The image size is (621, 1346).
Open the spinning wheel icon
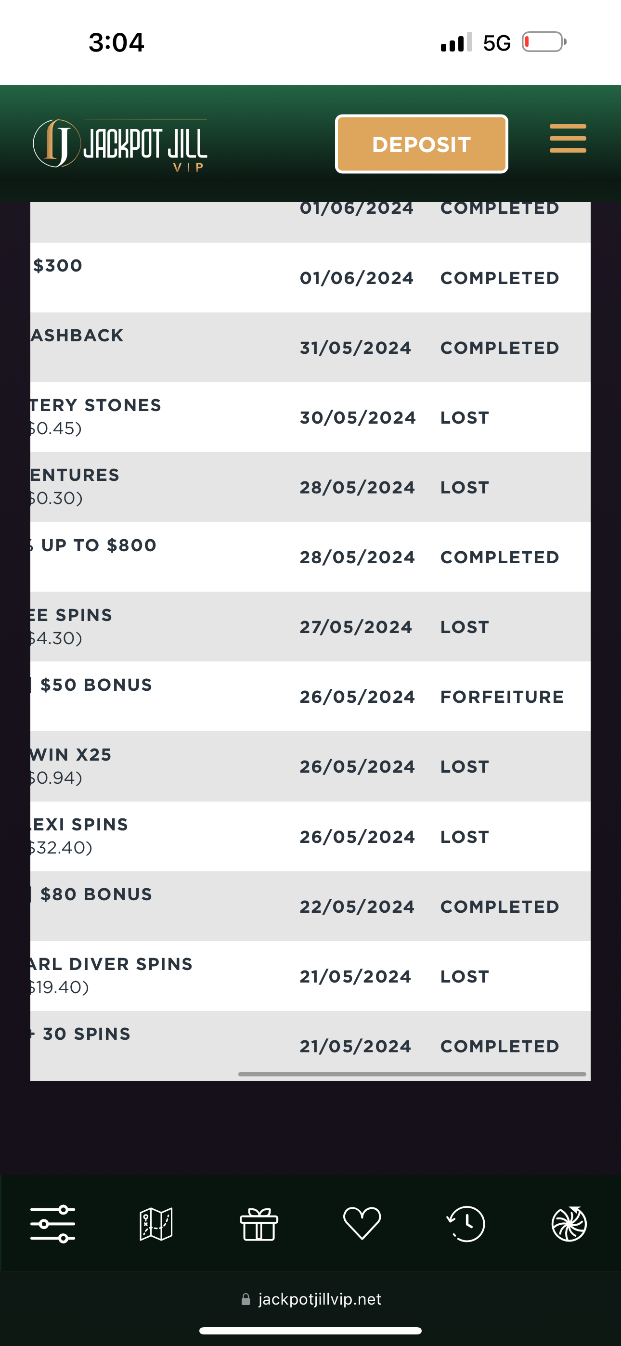[569, 1224]
